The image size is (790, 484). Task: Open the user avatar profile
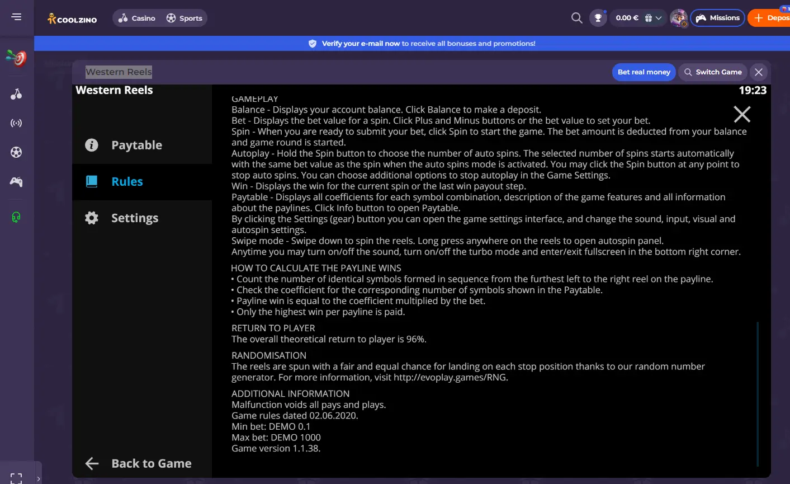(679, 18)
